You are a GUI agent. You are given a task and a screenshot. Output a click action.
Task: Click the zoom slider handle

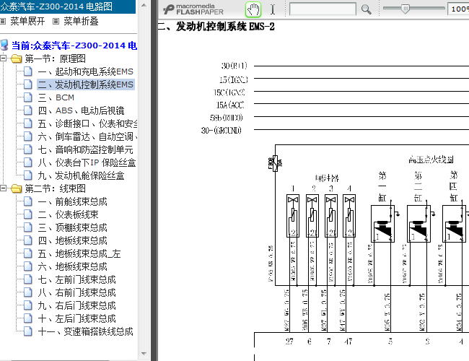pyautogui.click(x=405, y=9)
